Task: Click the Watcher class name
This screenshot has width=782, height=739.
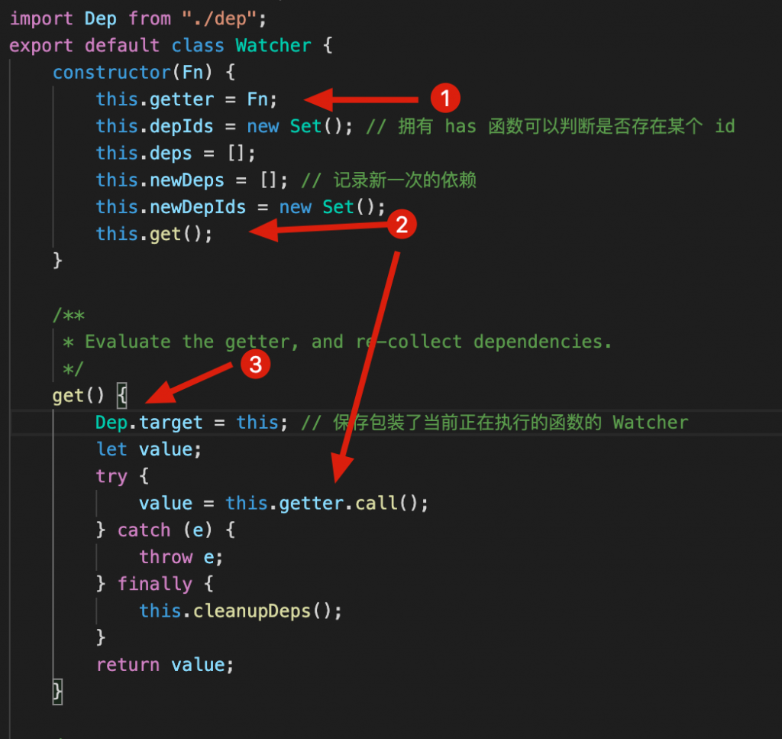Action: [x=273, y=45]
